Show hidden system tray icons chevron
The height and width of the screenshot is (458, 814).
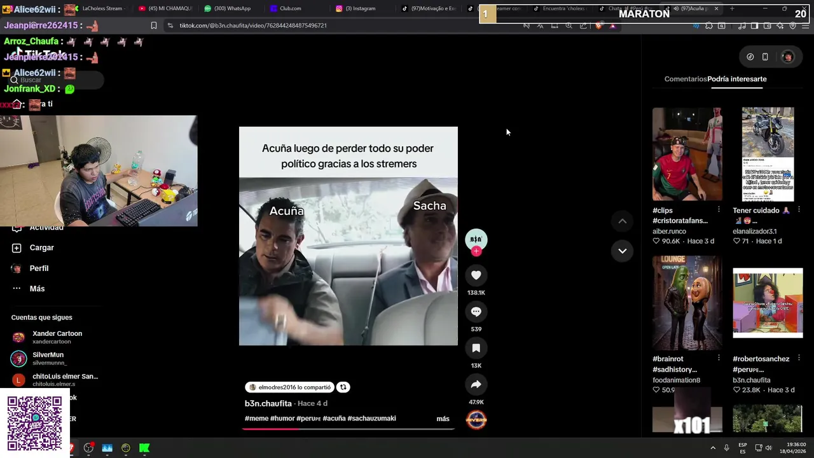click(x=712, y=448)
